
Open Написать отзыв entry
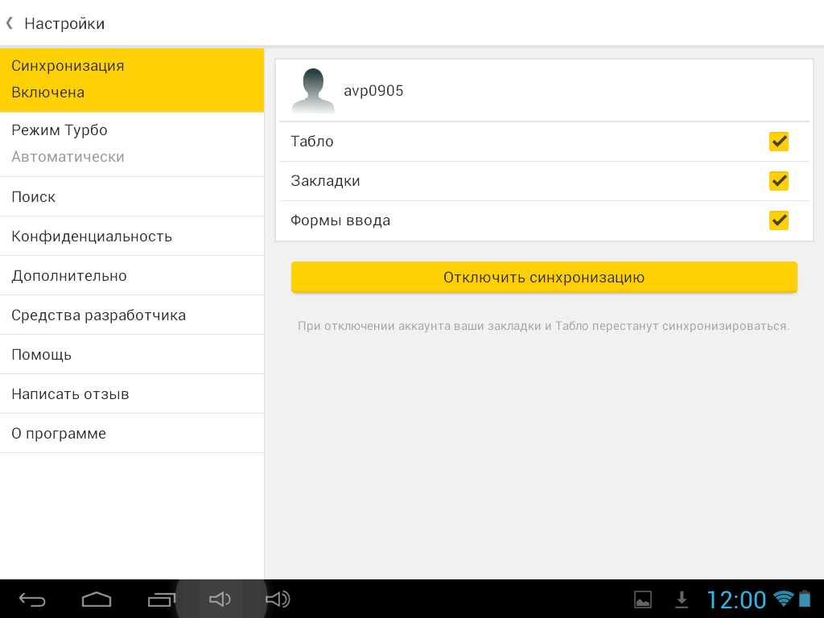[x=132, y=394]
